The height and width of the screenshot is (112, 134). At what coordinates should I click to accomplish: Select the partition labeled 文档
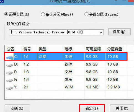[x=68, y=72]
